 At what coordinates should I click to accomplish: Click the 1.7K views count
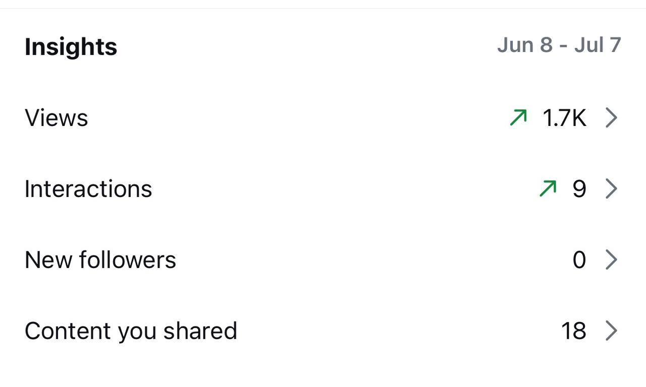pyautogui.click(x=564, y=118)
